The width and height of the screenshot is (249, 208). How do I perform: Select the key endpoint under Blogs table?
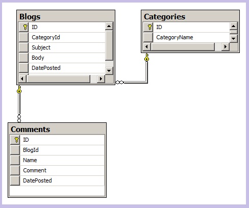coord(19,89)
